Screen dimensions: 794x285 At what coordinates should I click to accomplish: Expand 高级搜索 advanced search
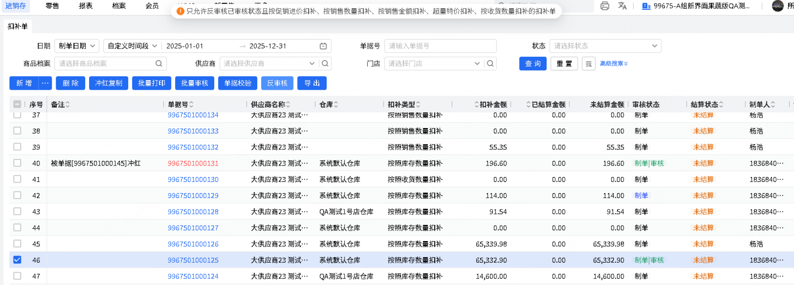[x=614, y=64]
